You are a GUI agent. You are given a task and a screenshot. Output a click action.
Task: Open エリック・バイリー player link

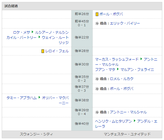pos(125,23)
